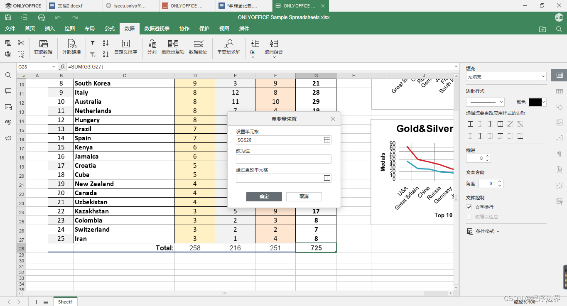Open 填充 fill type dropdown 无填充
The height and width of the screenshot is (306, 567).
[x=506, y=77]
